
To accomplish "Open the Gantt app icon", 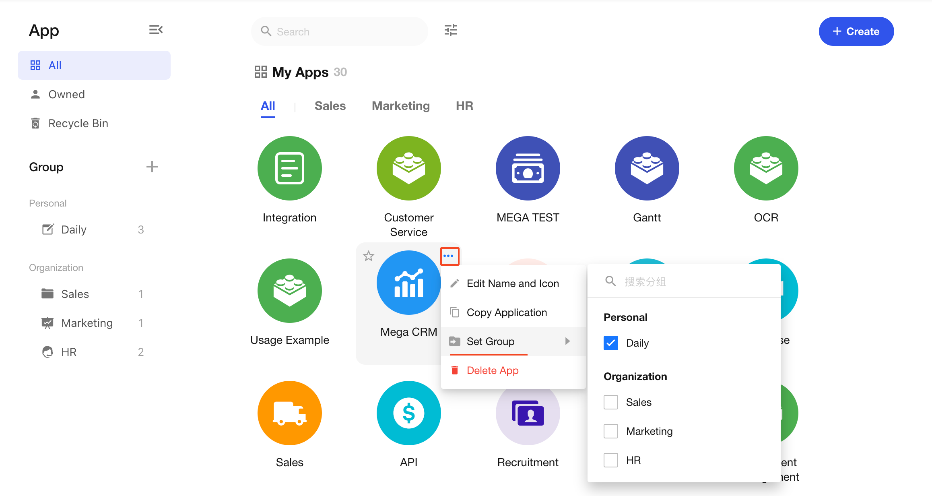I will pos(647,168).
